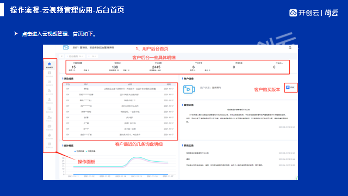This screenshot has height=196, width=348.
Task: Click the blue home icon in sidebar
Action: click(49, 64)
